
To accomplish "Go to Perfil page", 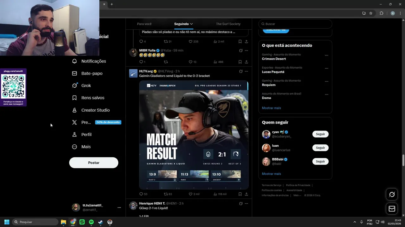I will pyautogui.click(x=82, y=135).
